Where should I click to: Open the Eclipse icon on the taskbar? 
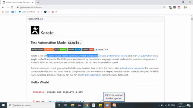click(x=80, y=105)
